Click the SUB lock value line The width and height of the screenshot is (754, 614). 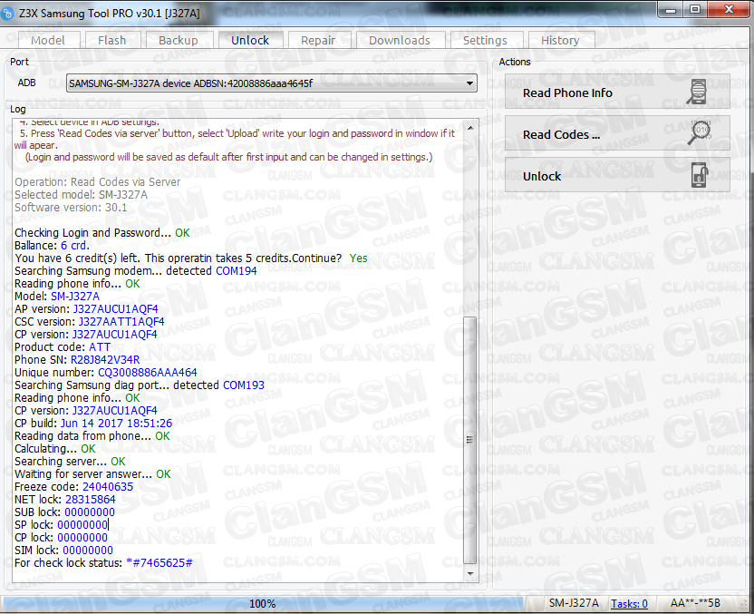coord(64,512)
